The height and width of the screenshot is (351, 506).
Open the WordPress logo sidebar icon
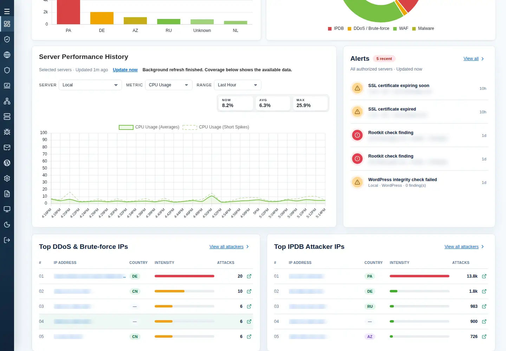(x=7, y=163)
